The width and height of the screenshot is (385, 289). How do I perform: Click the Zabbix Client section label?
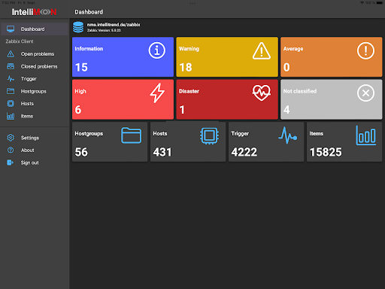(x=20, y=41)
